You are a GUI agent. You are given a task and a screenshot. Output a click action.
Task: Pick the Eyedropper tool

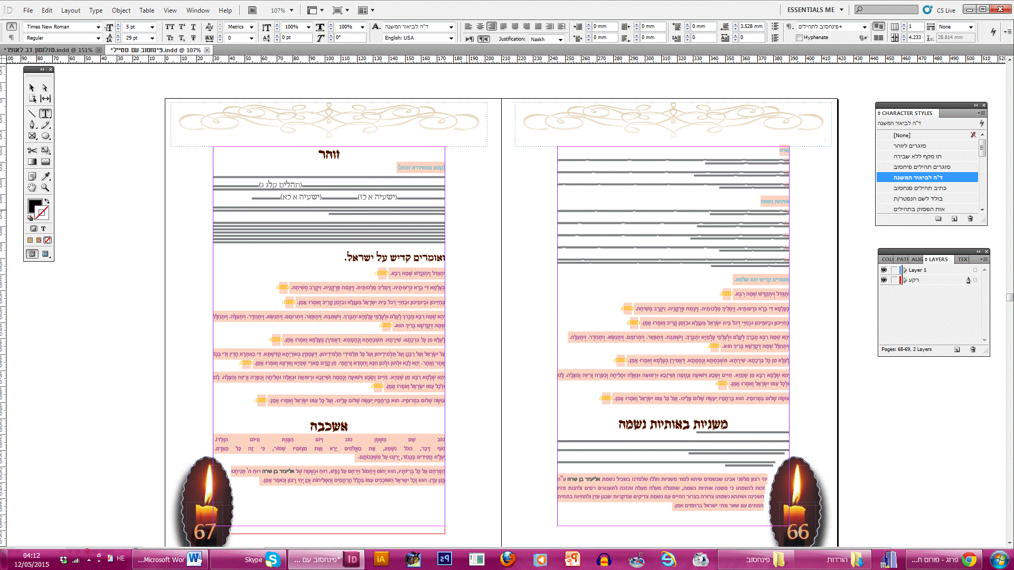tap(45, 176)
